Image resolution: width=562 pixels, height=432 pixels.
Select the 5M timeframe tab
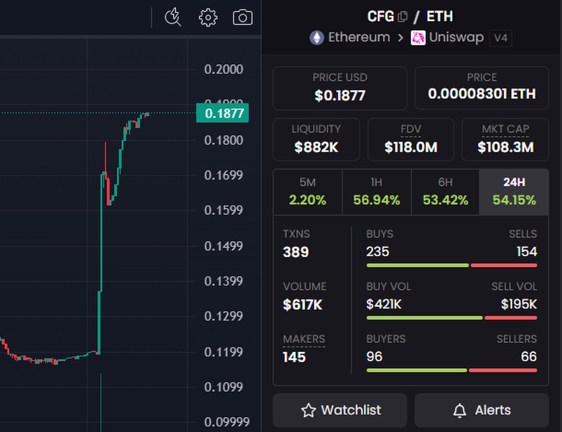[307, 192]
